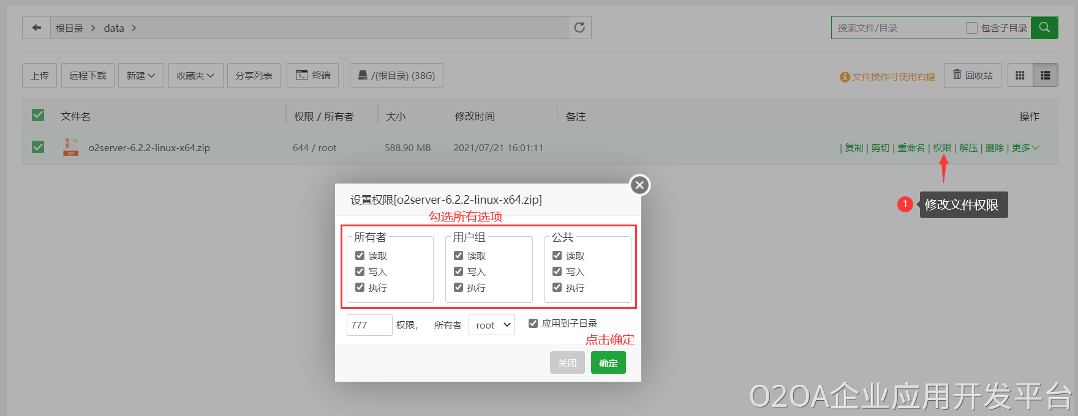Image resolution: width=1078 pixels, height=416 pixels.
Task: Open the terminal
Action: (313, 75)
